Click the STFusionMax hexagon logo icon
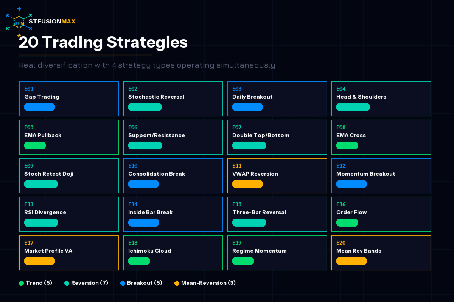Image resolution: width=454 pixels, height=302 pixels. [19, 22]
